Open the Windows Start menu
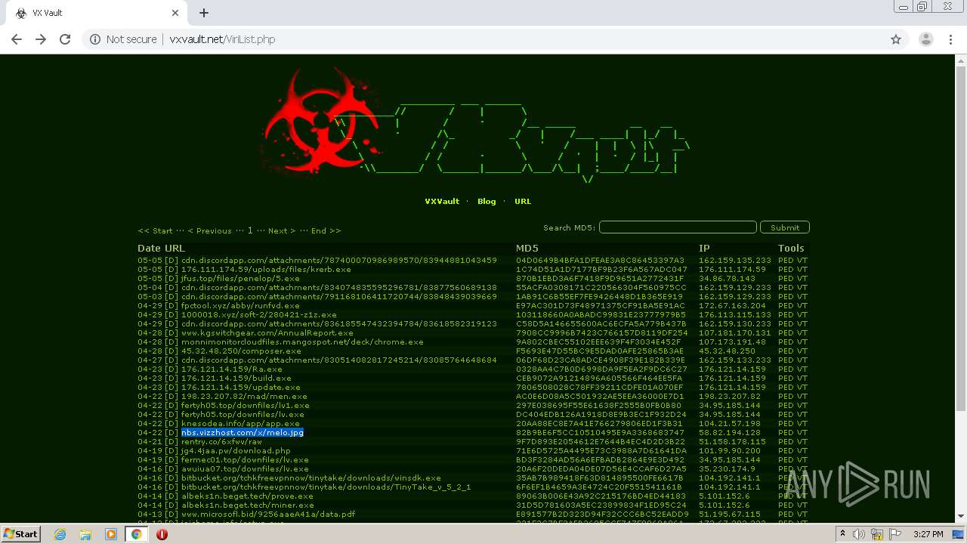The image size is (967, 544). click(20, 533)
